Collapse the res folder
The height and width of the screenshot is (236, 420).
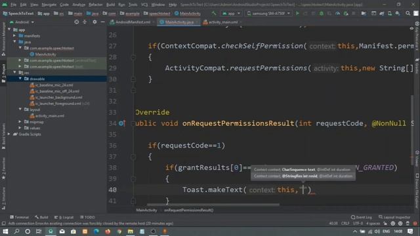[x=14, y=73]
